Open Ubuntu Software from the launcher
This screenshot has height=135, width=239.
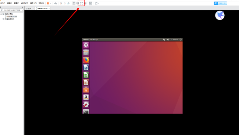[x=86, y=90]
